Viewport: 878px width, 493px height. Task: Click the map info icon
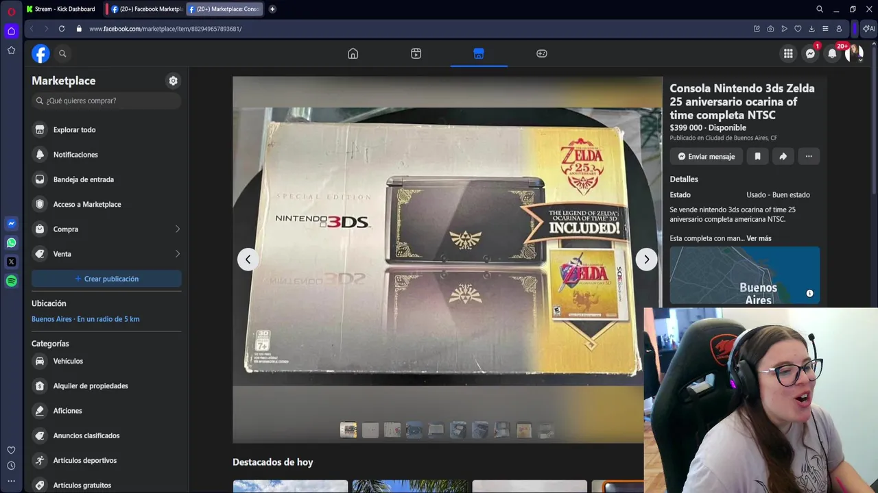809,293
